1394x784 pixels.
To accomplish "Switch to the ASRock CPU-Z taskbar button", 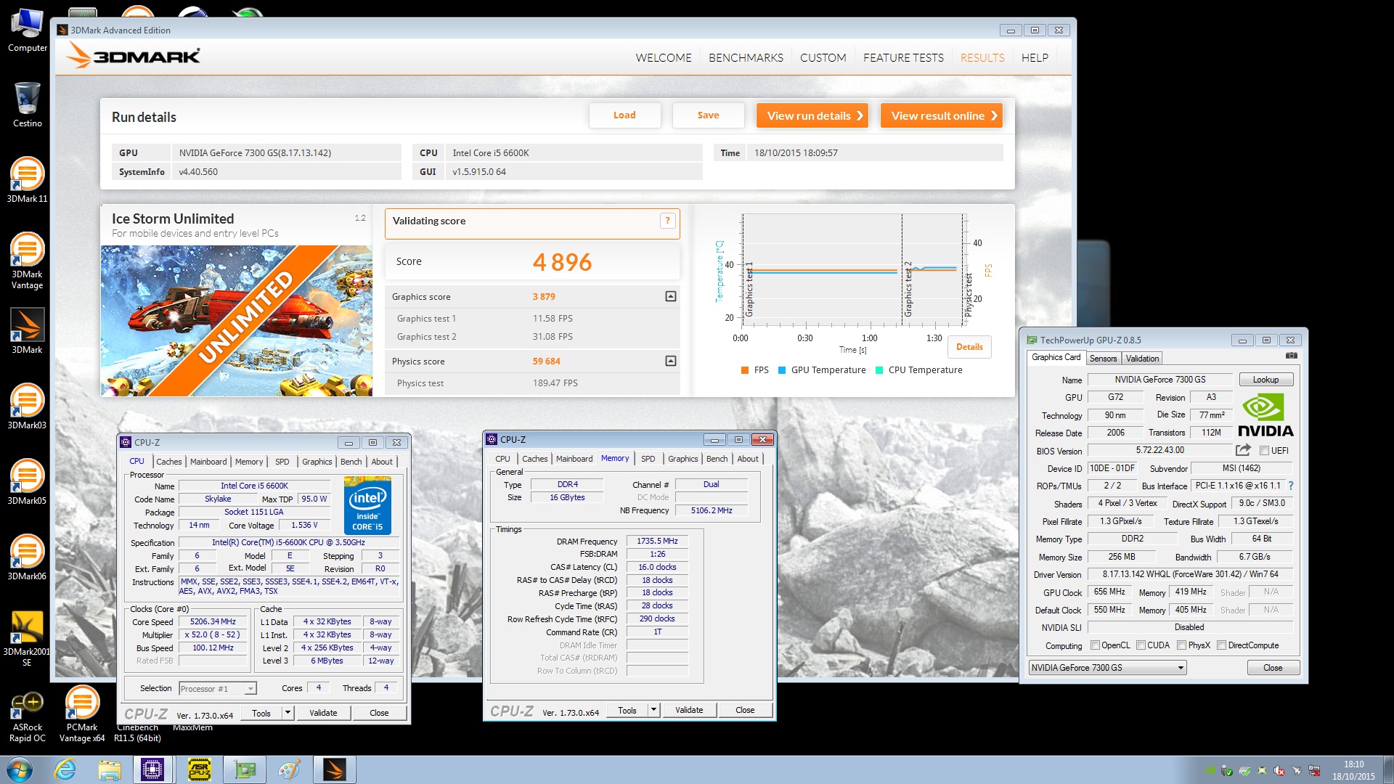I will click(x=199, y=769).
